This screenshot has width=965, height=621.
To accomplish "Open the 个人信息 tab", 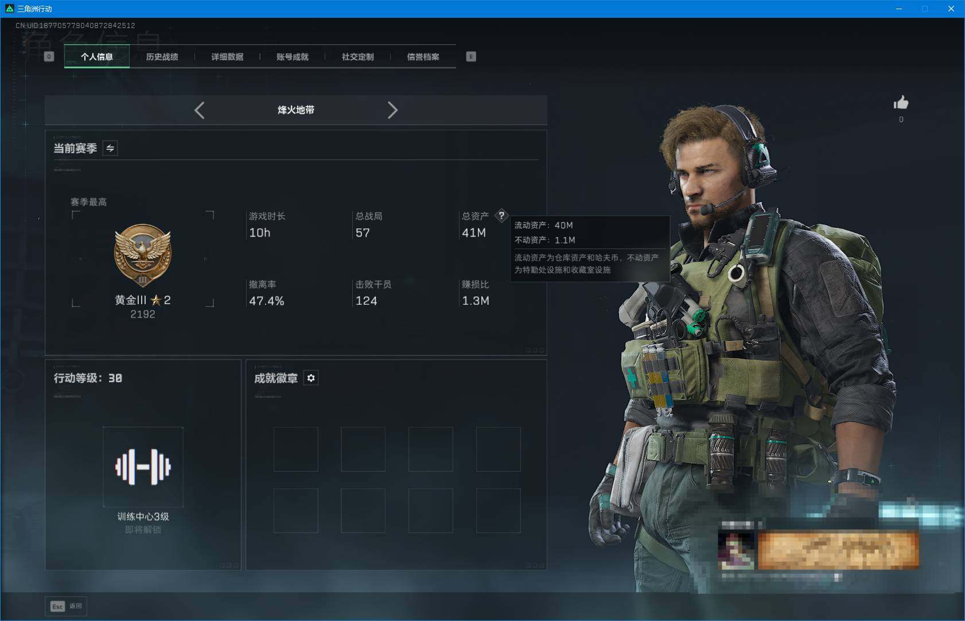I will pos(97,56).
